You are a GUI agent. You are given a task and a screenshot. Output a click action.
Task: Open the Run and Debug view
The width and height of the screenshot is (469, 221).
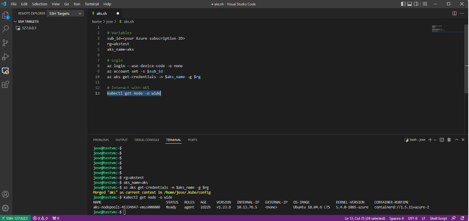5,57
